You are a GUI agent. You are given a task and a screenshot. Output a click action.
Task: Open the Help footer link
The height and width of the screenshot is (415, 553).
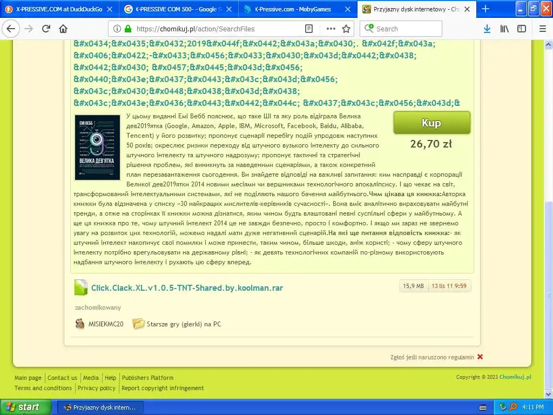pyautogui.click(x=110, y=378)
